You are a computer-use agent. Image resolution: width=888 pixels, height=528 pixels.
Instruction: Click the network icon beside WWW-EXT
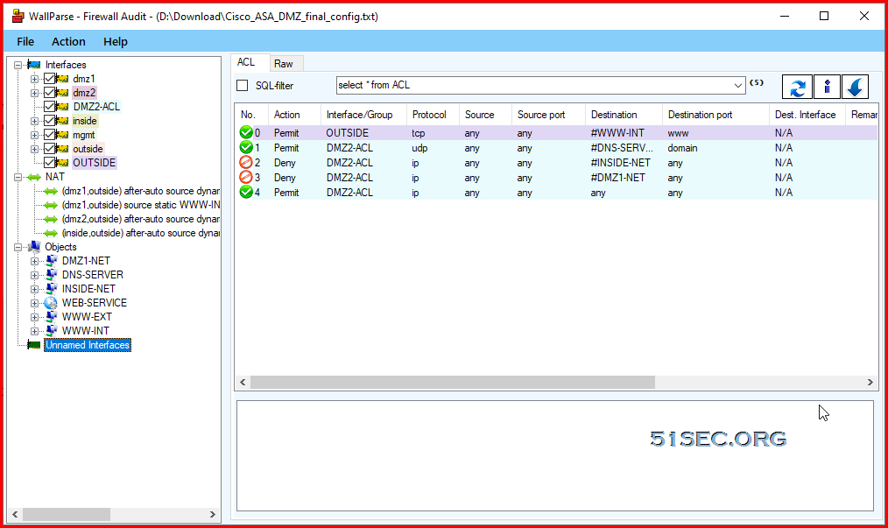point(51,317)
